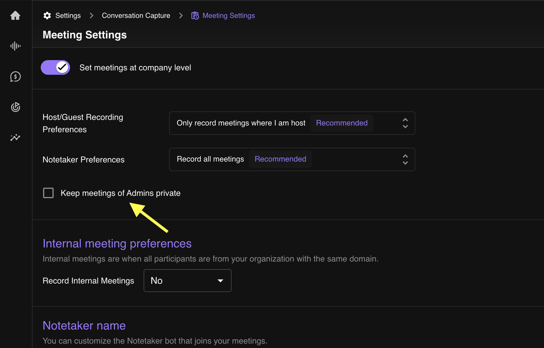This screenshot has width=544, height=348.
Task: Toggle Set meetings at company level switch
Action: click(55, 67)
